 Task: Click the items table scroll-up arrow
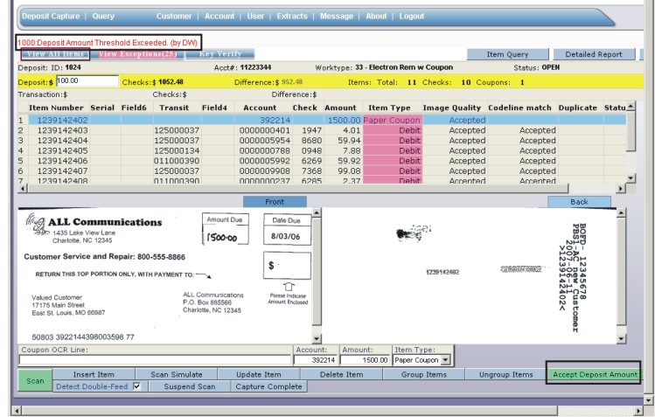tap(631, 108)
